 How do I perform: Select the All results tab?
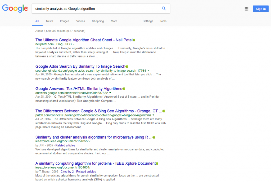point(37,21)
